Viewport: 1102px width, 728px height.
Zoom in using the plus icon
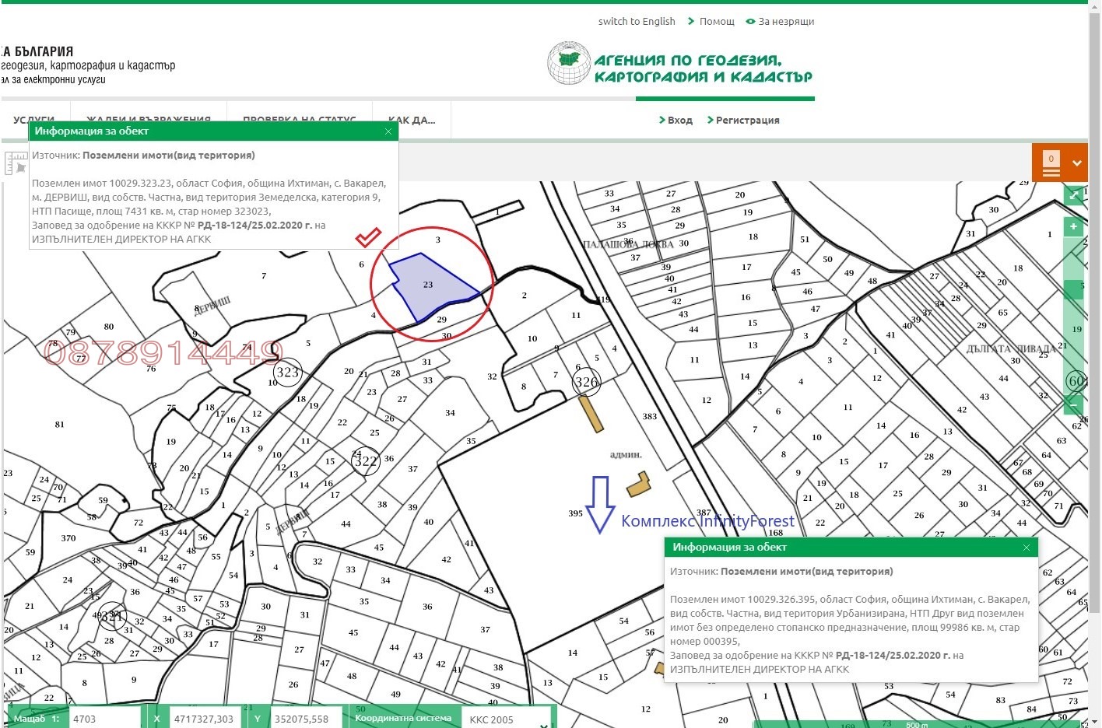[x=1074, y=226]
